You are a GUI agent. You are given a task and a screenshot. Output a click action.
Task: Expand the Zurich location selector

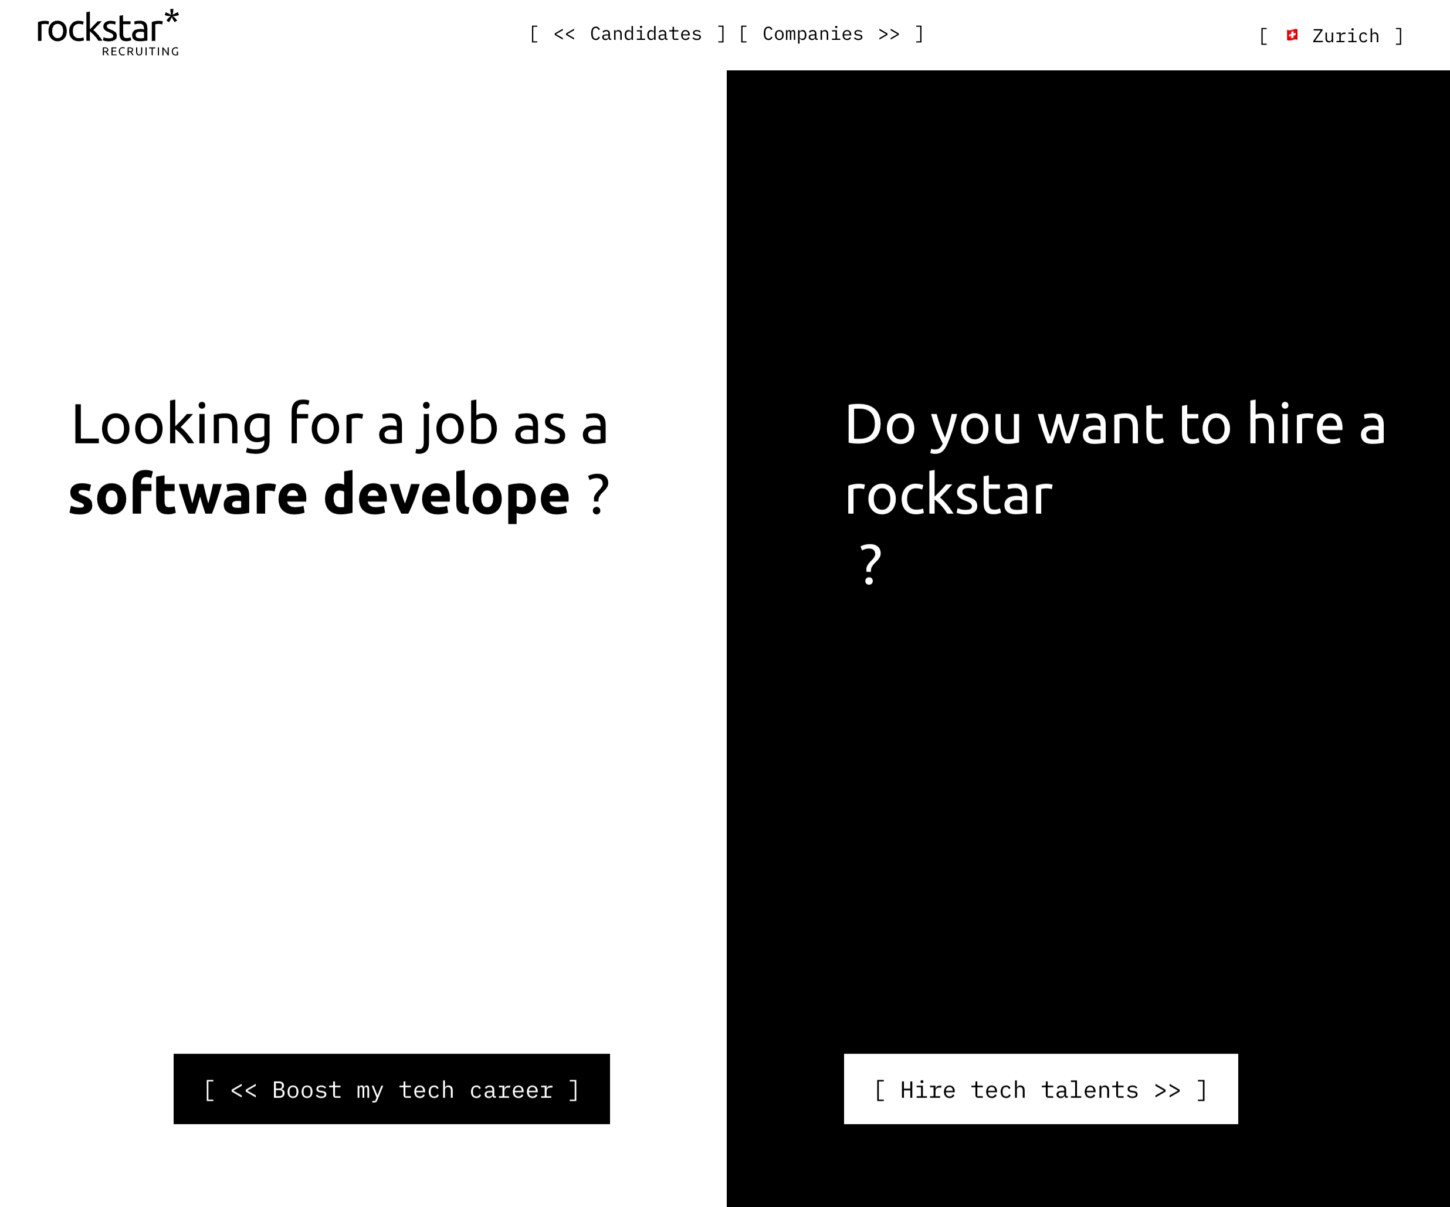(1345, 36)
